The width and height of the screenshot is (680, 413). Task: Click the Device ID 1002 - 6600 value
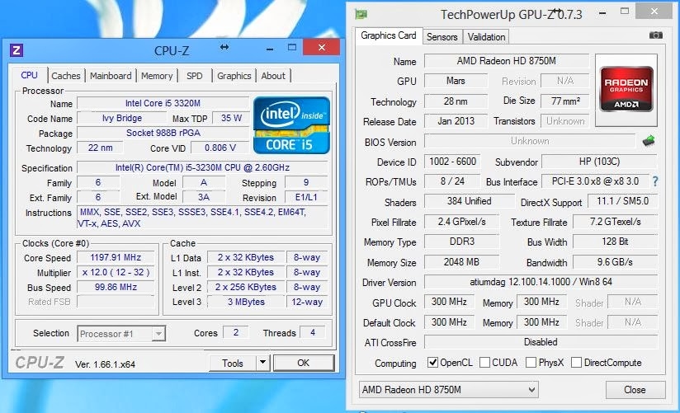click(x=452, y=162)
